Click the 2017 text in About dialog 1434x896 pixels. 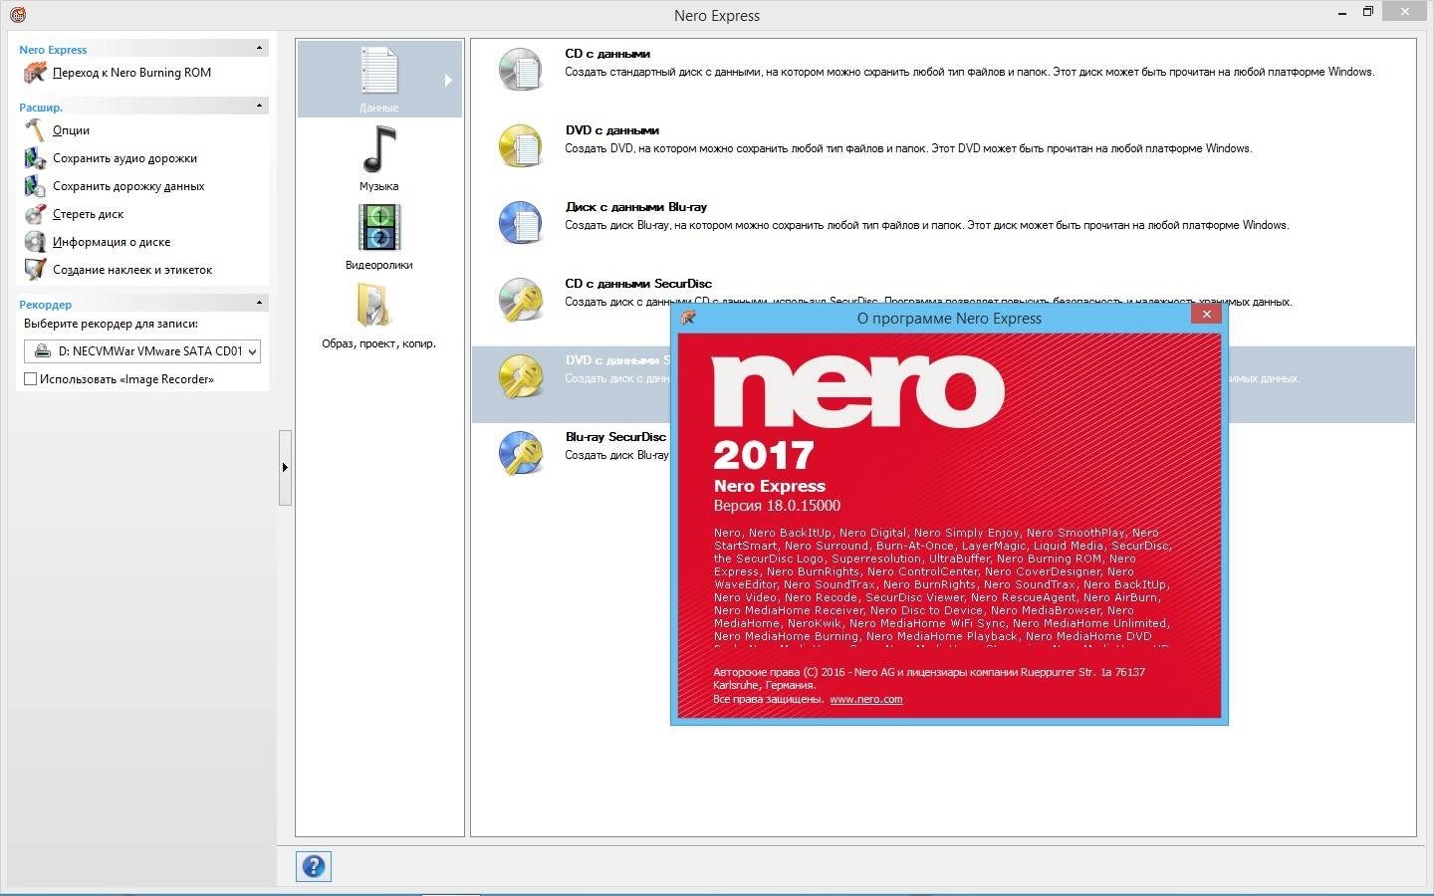[764, 455]
